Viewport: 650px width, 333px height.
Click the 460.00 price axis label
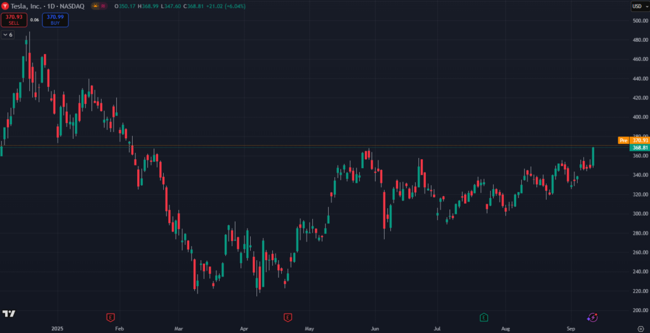[640, 59]
